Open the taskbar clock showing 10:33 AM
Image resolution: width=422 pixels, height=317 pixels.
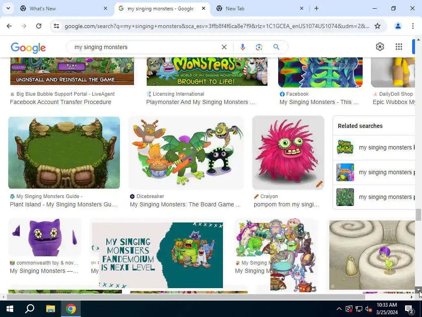click(x=387, y=309)
